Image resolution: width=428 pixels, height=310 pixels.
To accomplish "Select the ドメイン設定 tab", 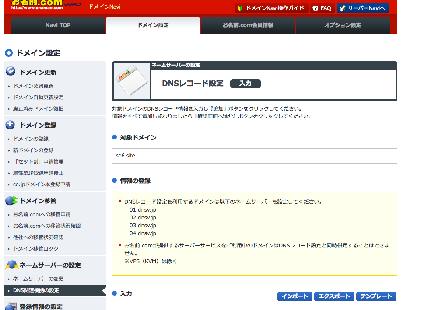I will 153,25.
